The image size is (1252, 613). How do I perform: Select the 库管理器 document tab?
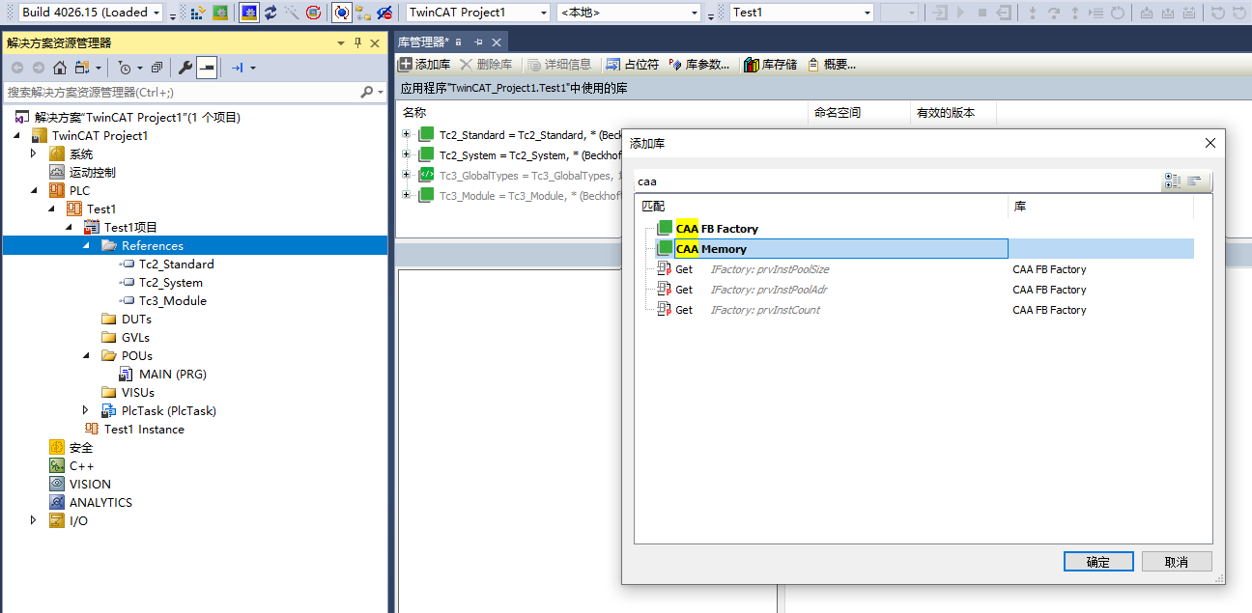pyautogui.click(x=422, y=42)
